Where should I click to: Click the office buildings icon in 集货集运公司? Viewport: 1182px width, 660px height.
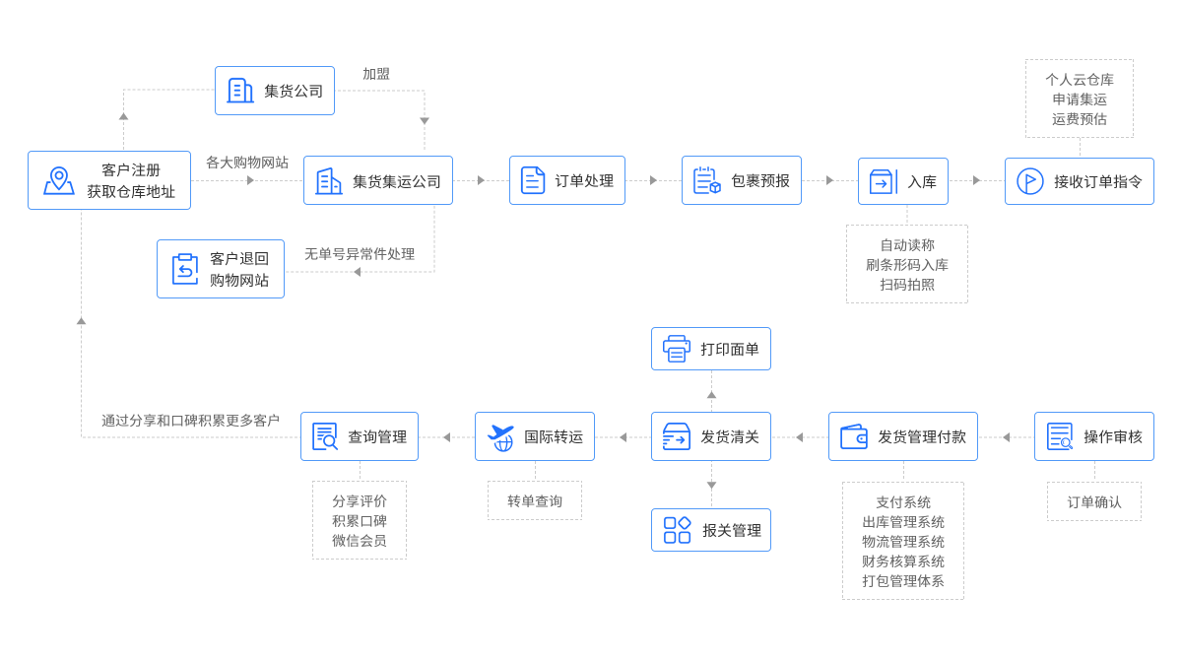click(329, 181)
